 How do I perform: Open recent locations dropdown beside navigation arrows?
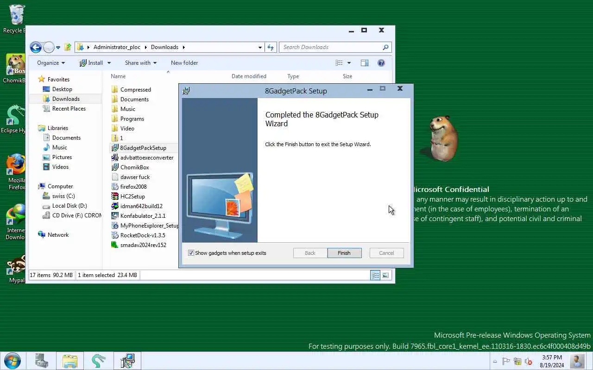[x=58, y=48]
